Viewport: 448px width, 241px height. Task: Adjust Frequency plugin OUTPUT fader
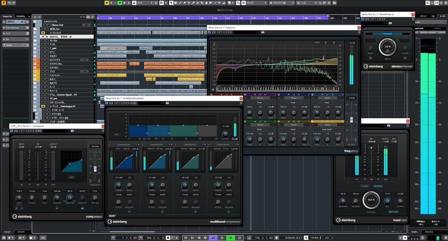pyautogui.click(x=351, y=120)
